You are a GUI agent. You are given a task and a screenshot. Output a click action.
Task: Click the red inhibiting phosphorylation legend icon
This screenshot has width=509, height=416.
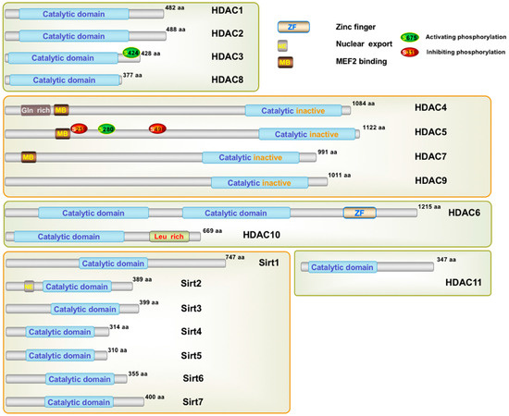409,52
